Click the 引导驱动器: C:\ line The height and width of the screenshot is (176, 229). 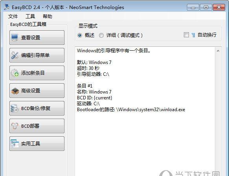[93, 74]
